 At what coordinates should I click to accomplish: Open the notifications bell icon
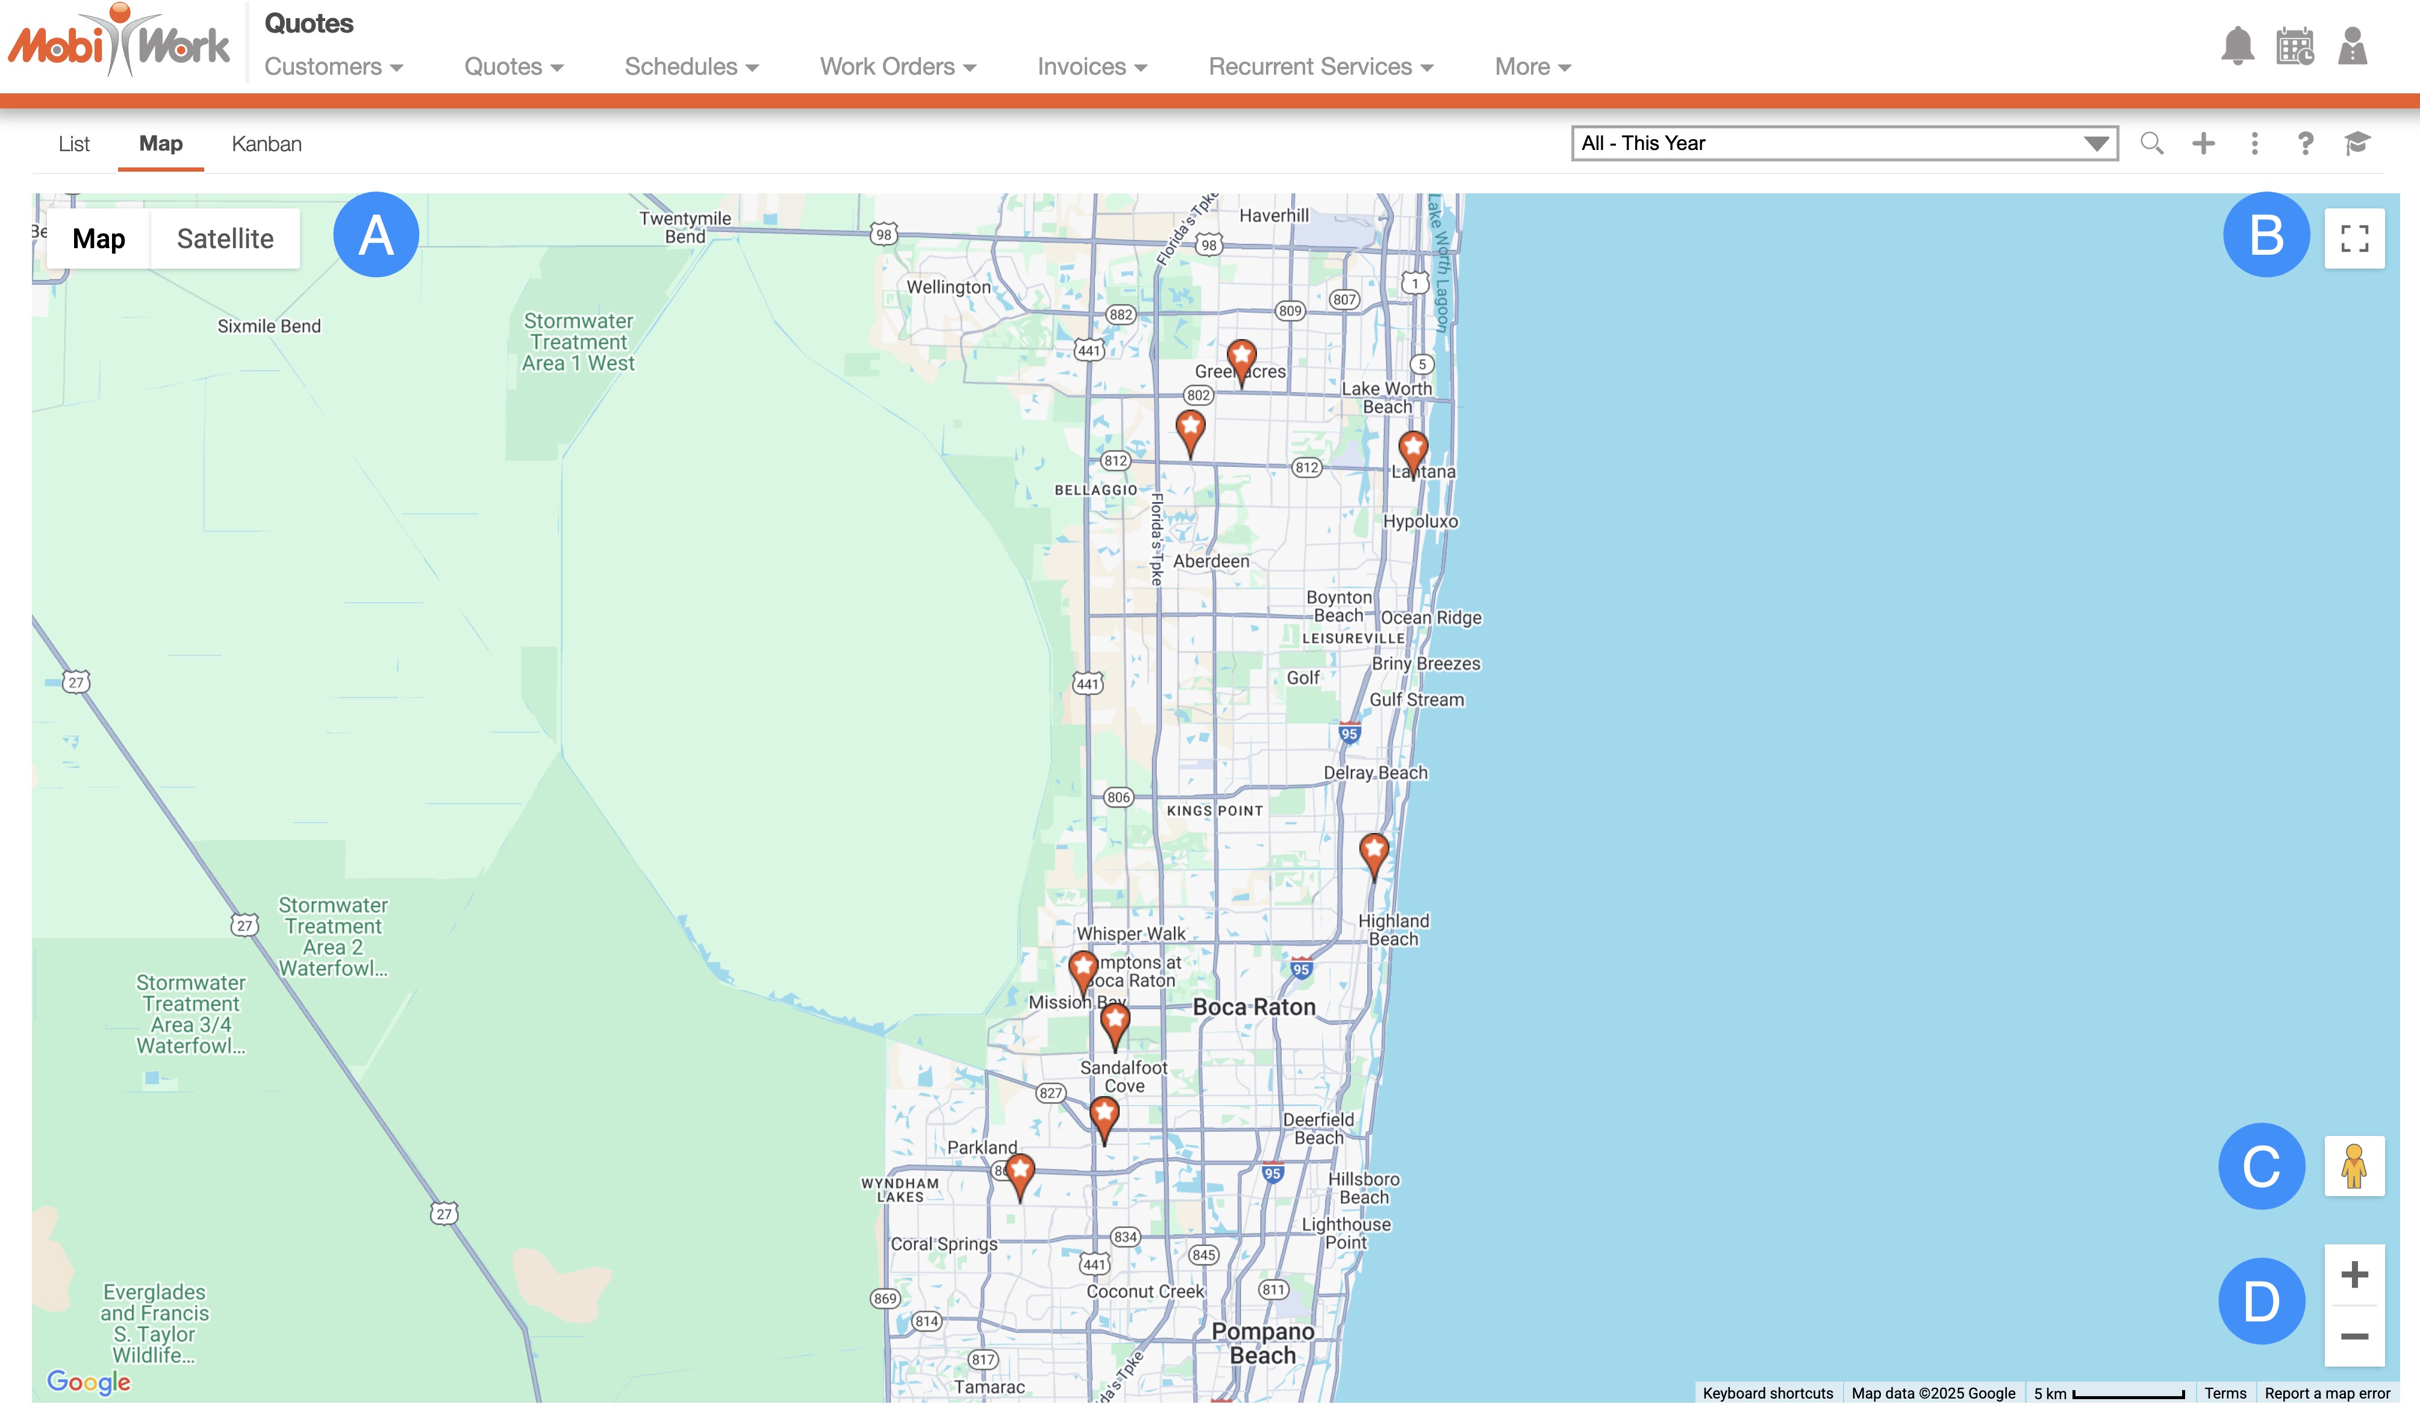tap(2236, 46)
